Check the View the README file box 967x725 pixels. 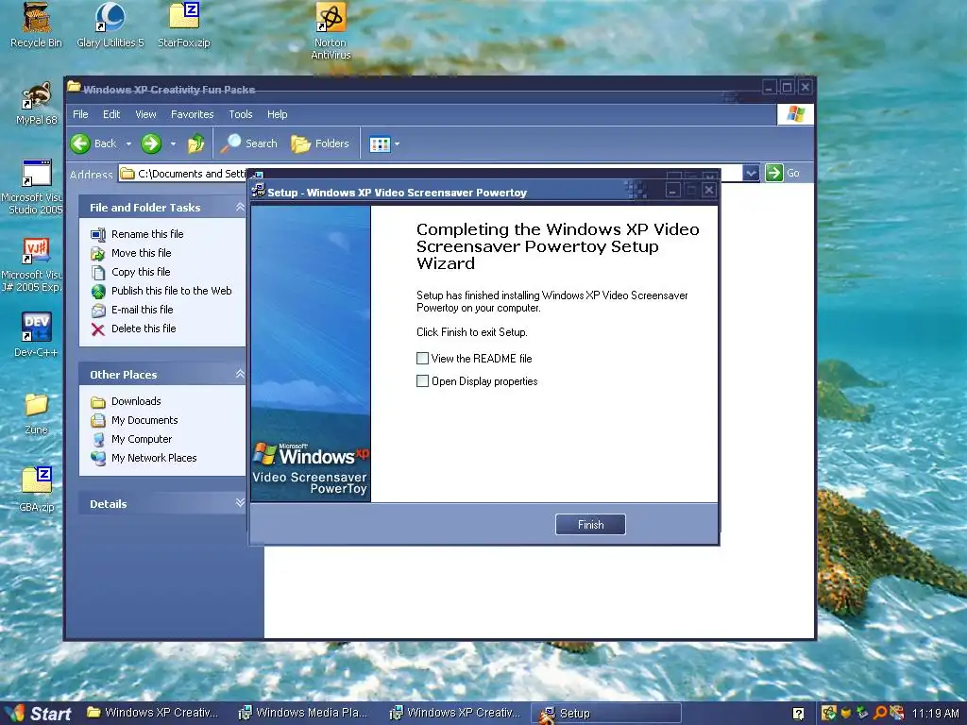[422, 358]
